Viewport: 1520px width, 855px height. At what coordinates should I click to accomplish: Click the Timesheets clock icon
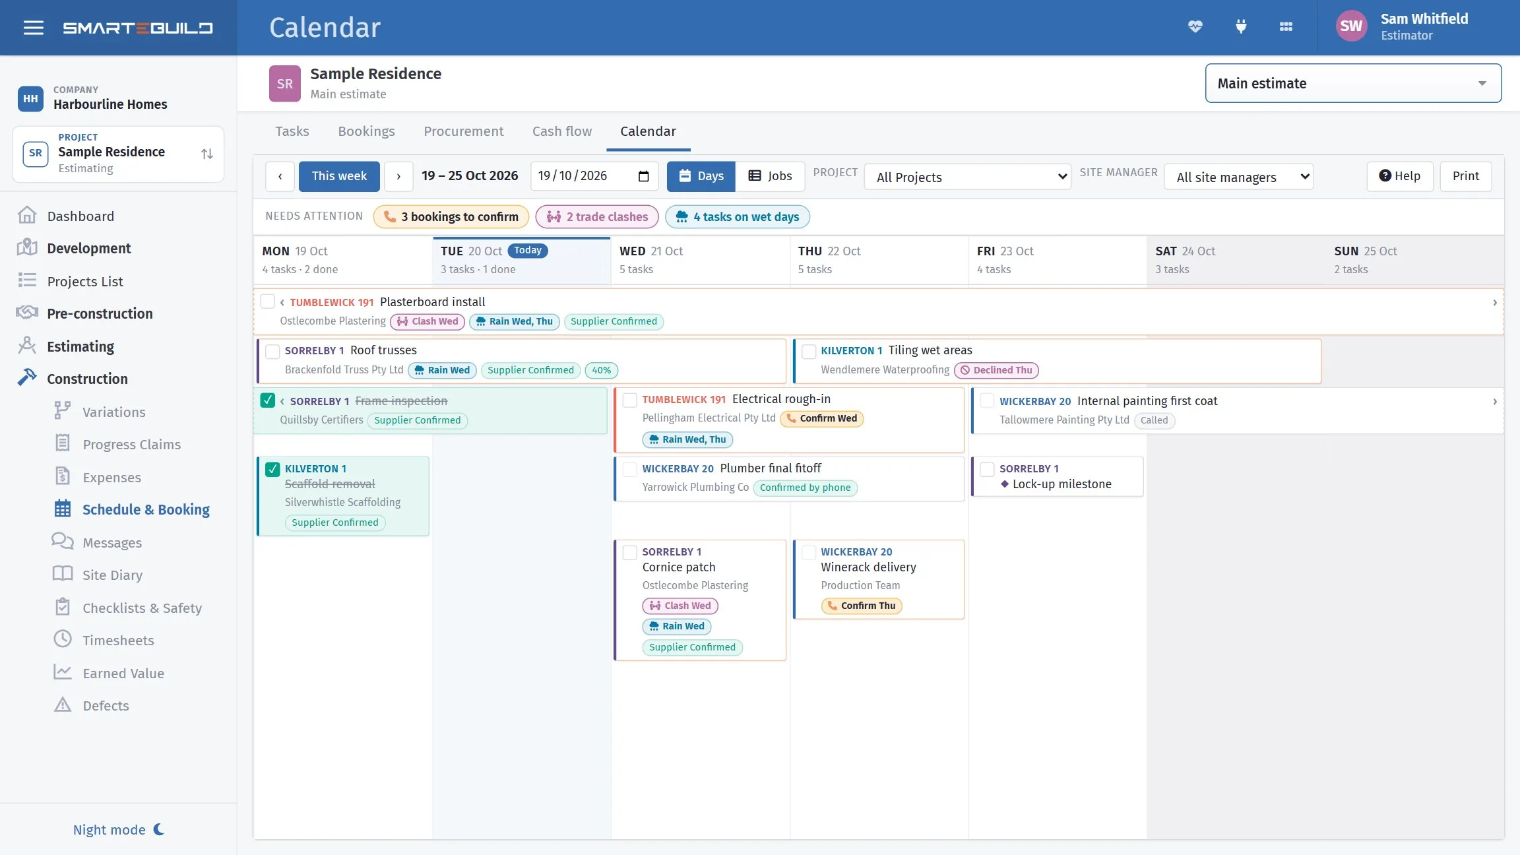(x=63, y=639)
